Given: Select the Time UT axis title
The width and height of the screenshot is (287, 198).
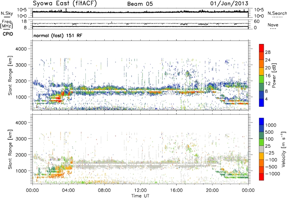Looking at the screenshot, I should [140, 196].
